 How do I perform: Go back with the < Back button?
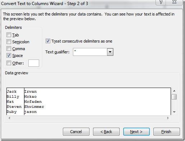pyautogui.click(x=106, y=132)
